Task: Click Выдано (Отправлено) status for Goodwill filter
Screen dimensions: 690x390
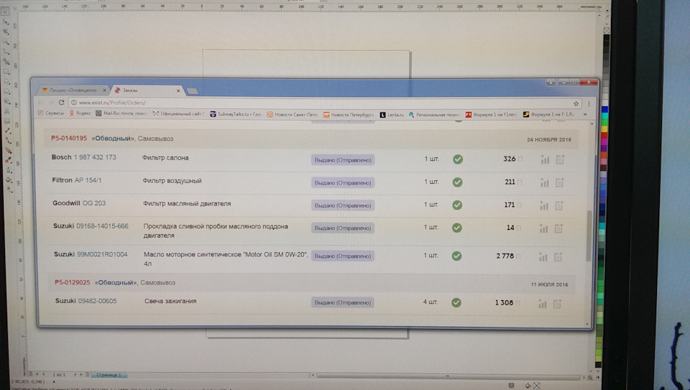Action: pos(343,205)
